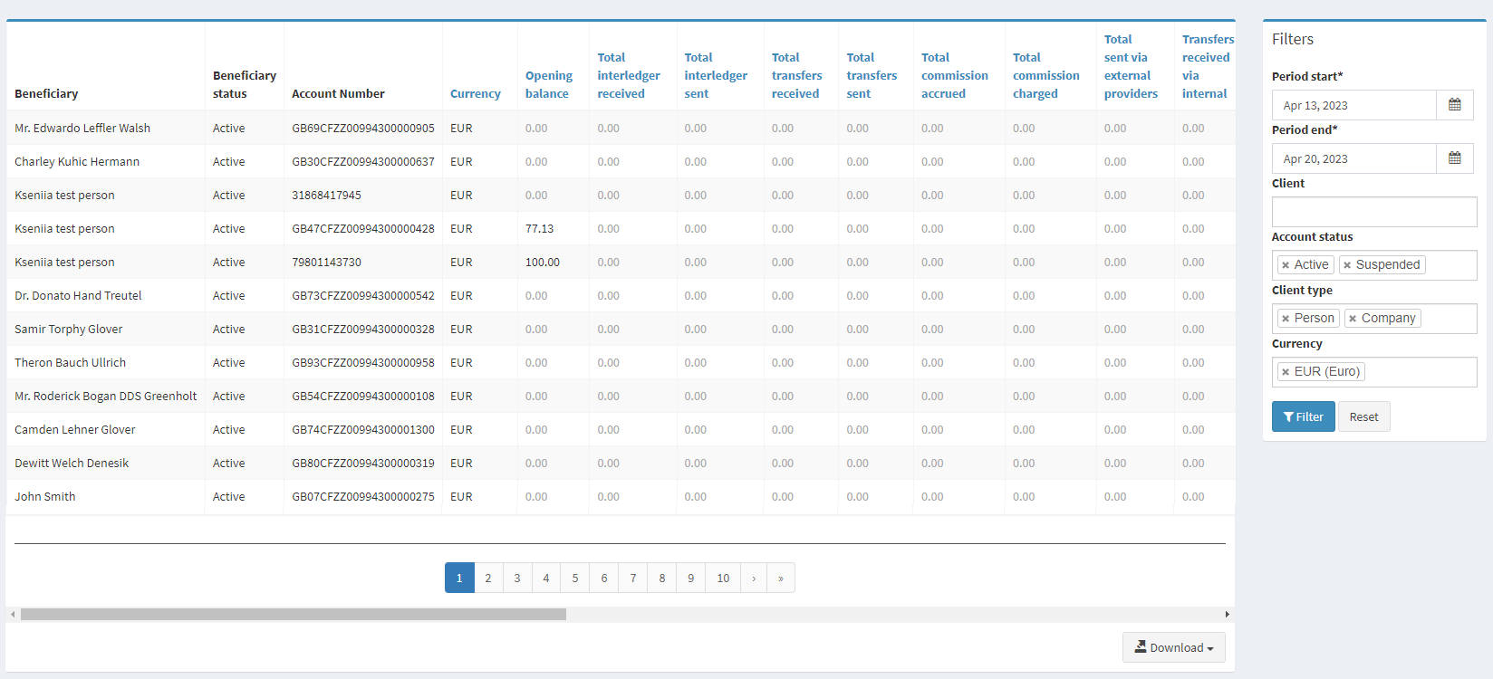Remove the EUR (Euro) currency tag
The height and width of the screenshot is (679, 1493).
coord(1286,372)
